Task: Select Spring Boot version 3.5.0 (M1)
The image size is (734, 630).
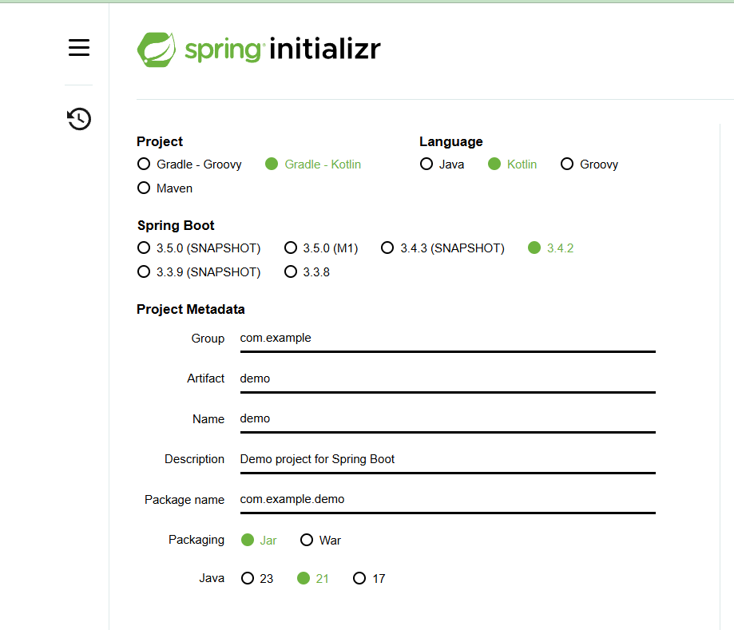Action: point(291,248)
